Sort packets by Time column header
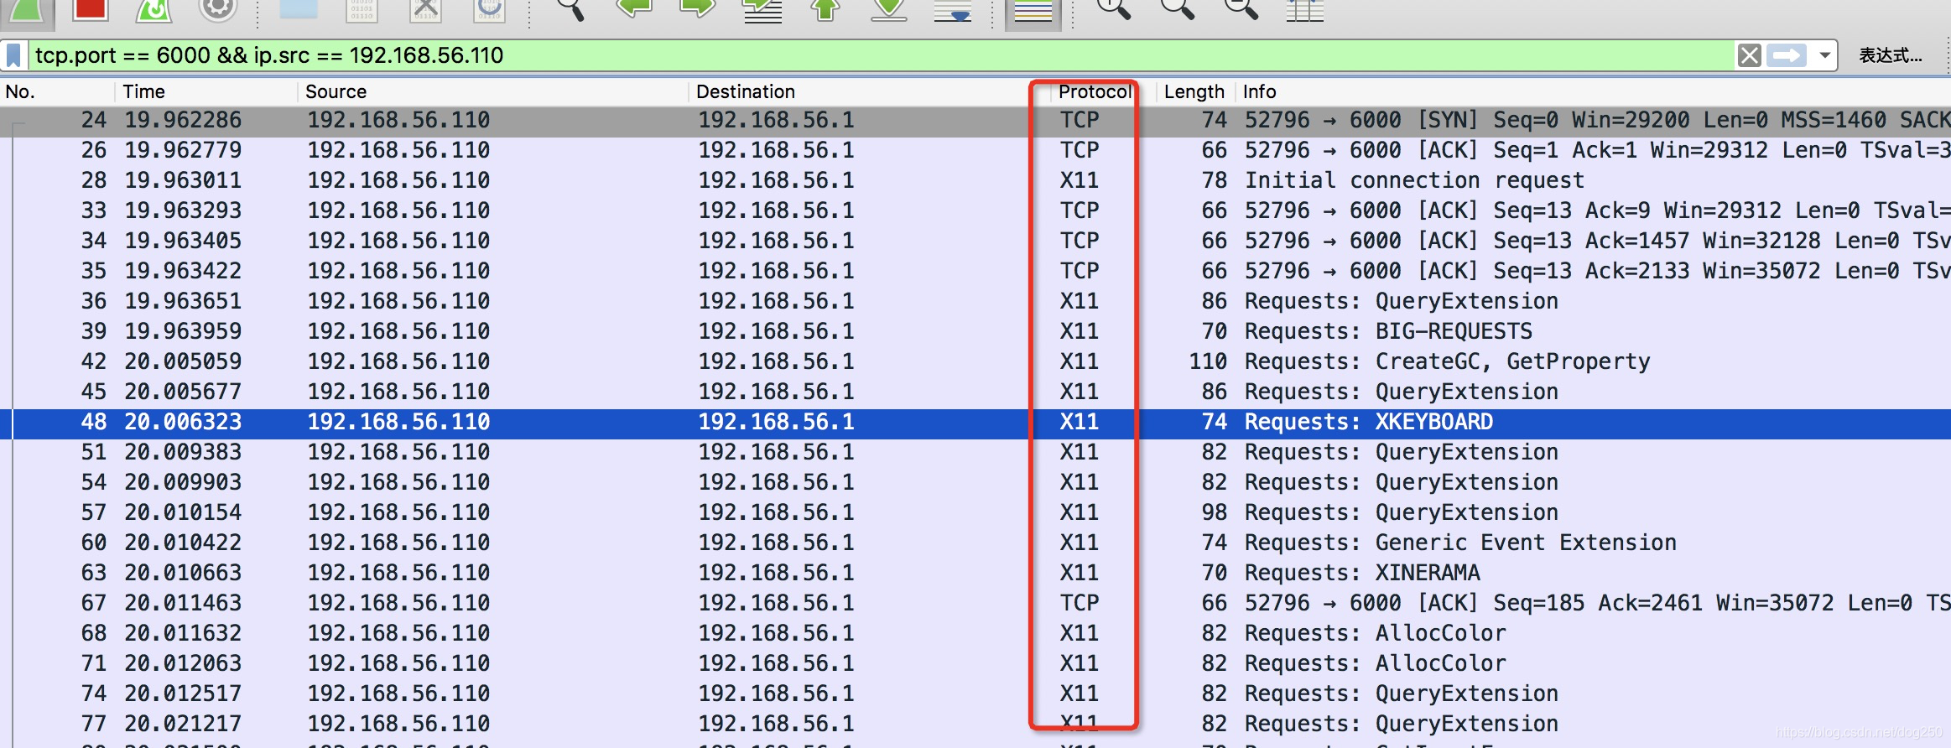This screenshot has height=748, width=1951. coord(206,91)
